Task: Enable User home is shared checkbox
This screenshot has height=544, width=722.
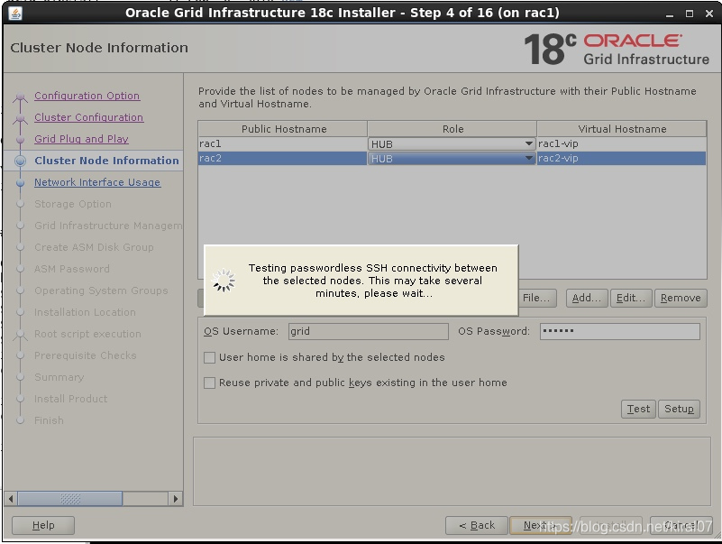Action: click(x=209, y=358)
